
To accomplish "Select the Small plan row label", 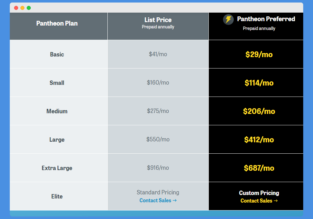I will click(x=57, y=83).
